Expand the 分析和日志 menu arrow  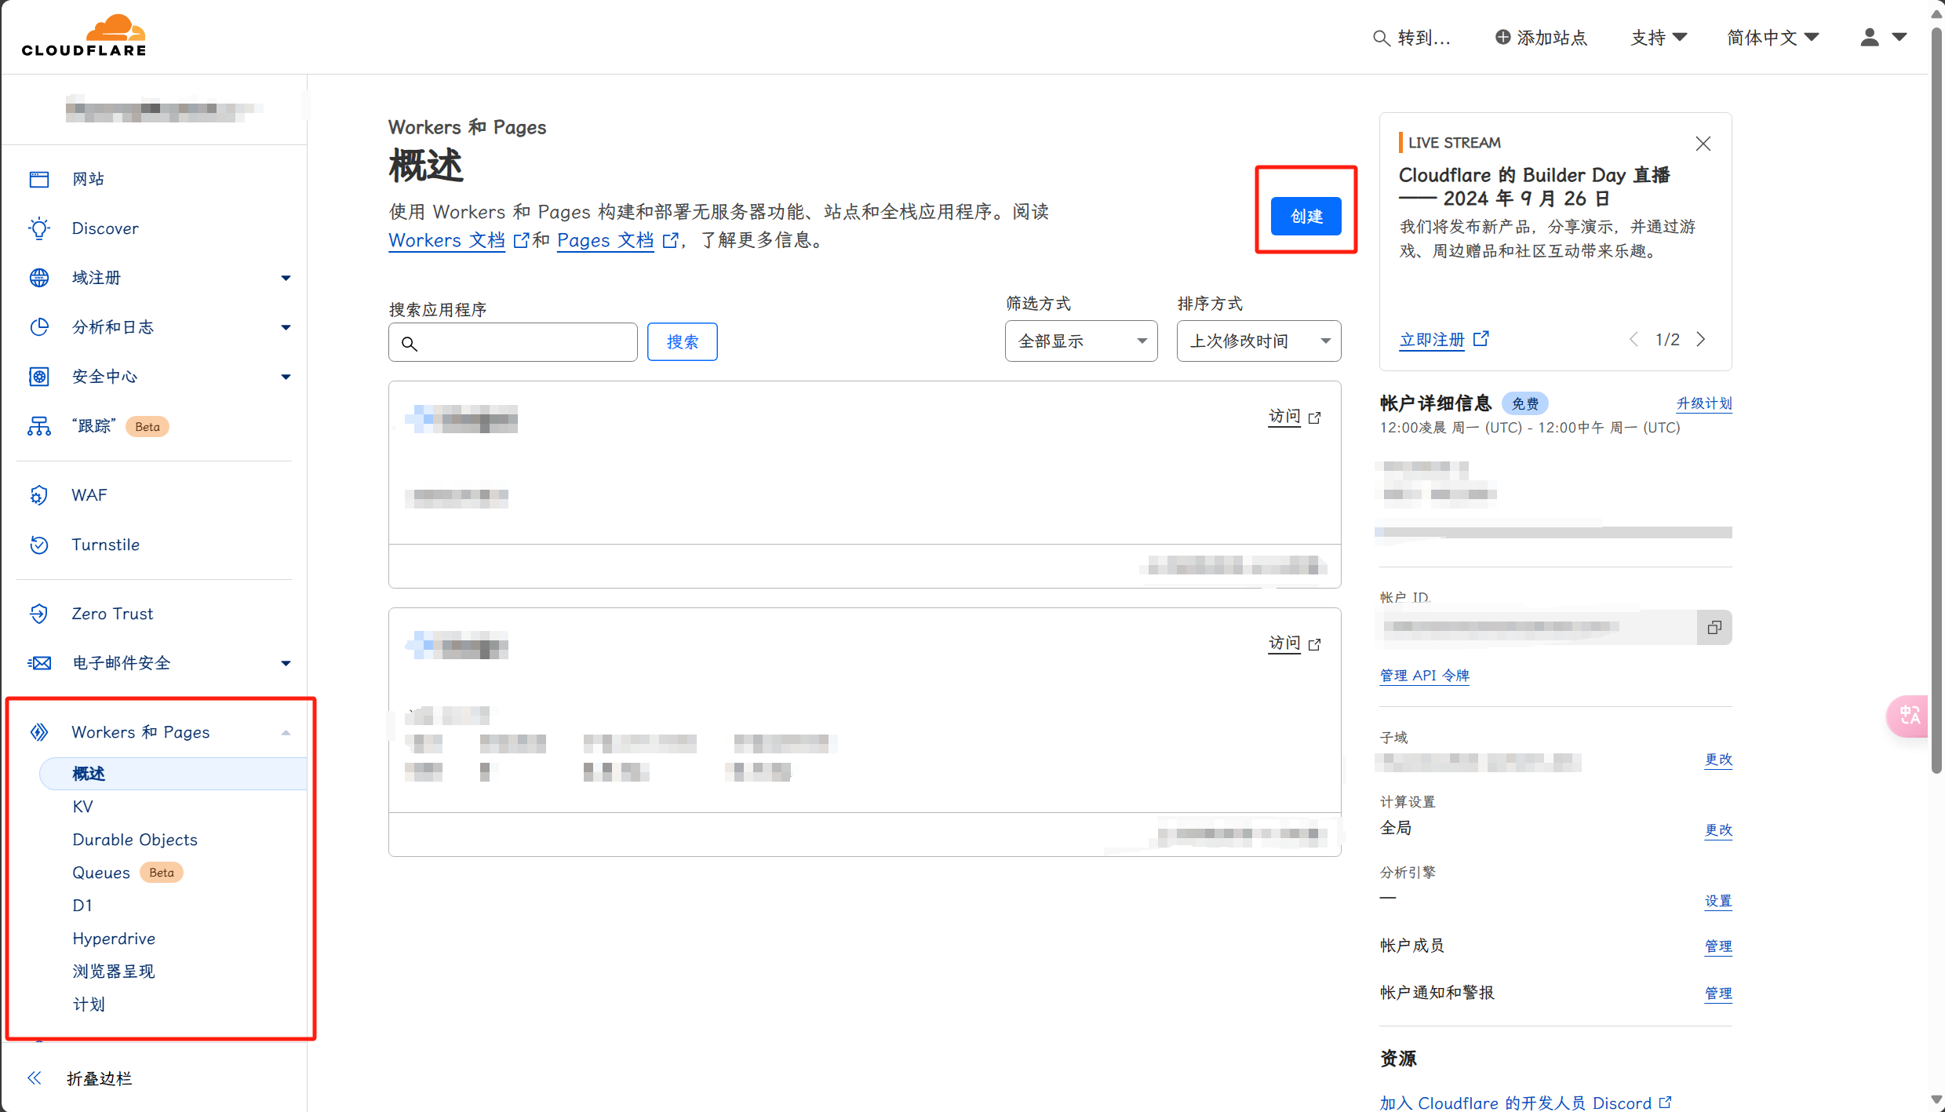(x=286, y=327)
